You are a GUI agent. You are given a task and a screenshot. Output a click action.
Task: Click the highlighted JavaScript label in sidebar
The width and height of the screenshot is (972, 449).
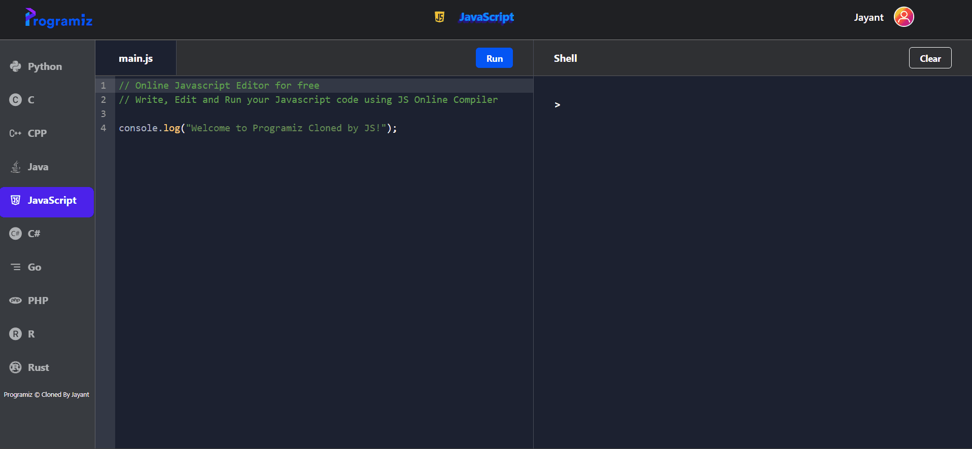click(x=52, y=201)
